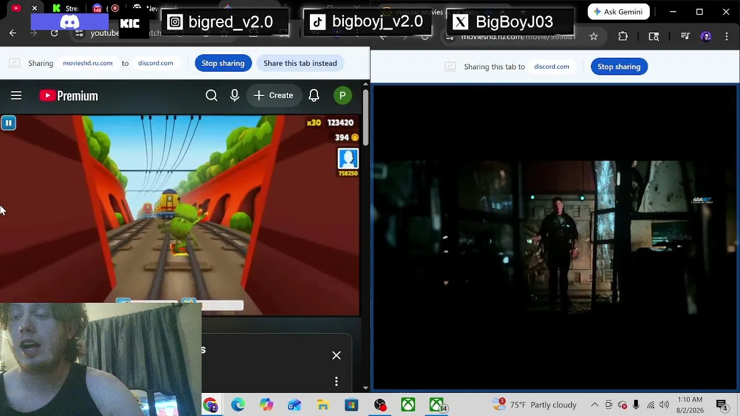Viewport: 740px width, 416px height.
Task: Open Microsoft Edge from the taskbar
Action: [x=238, y=405]
